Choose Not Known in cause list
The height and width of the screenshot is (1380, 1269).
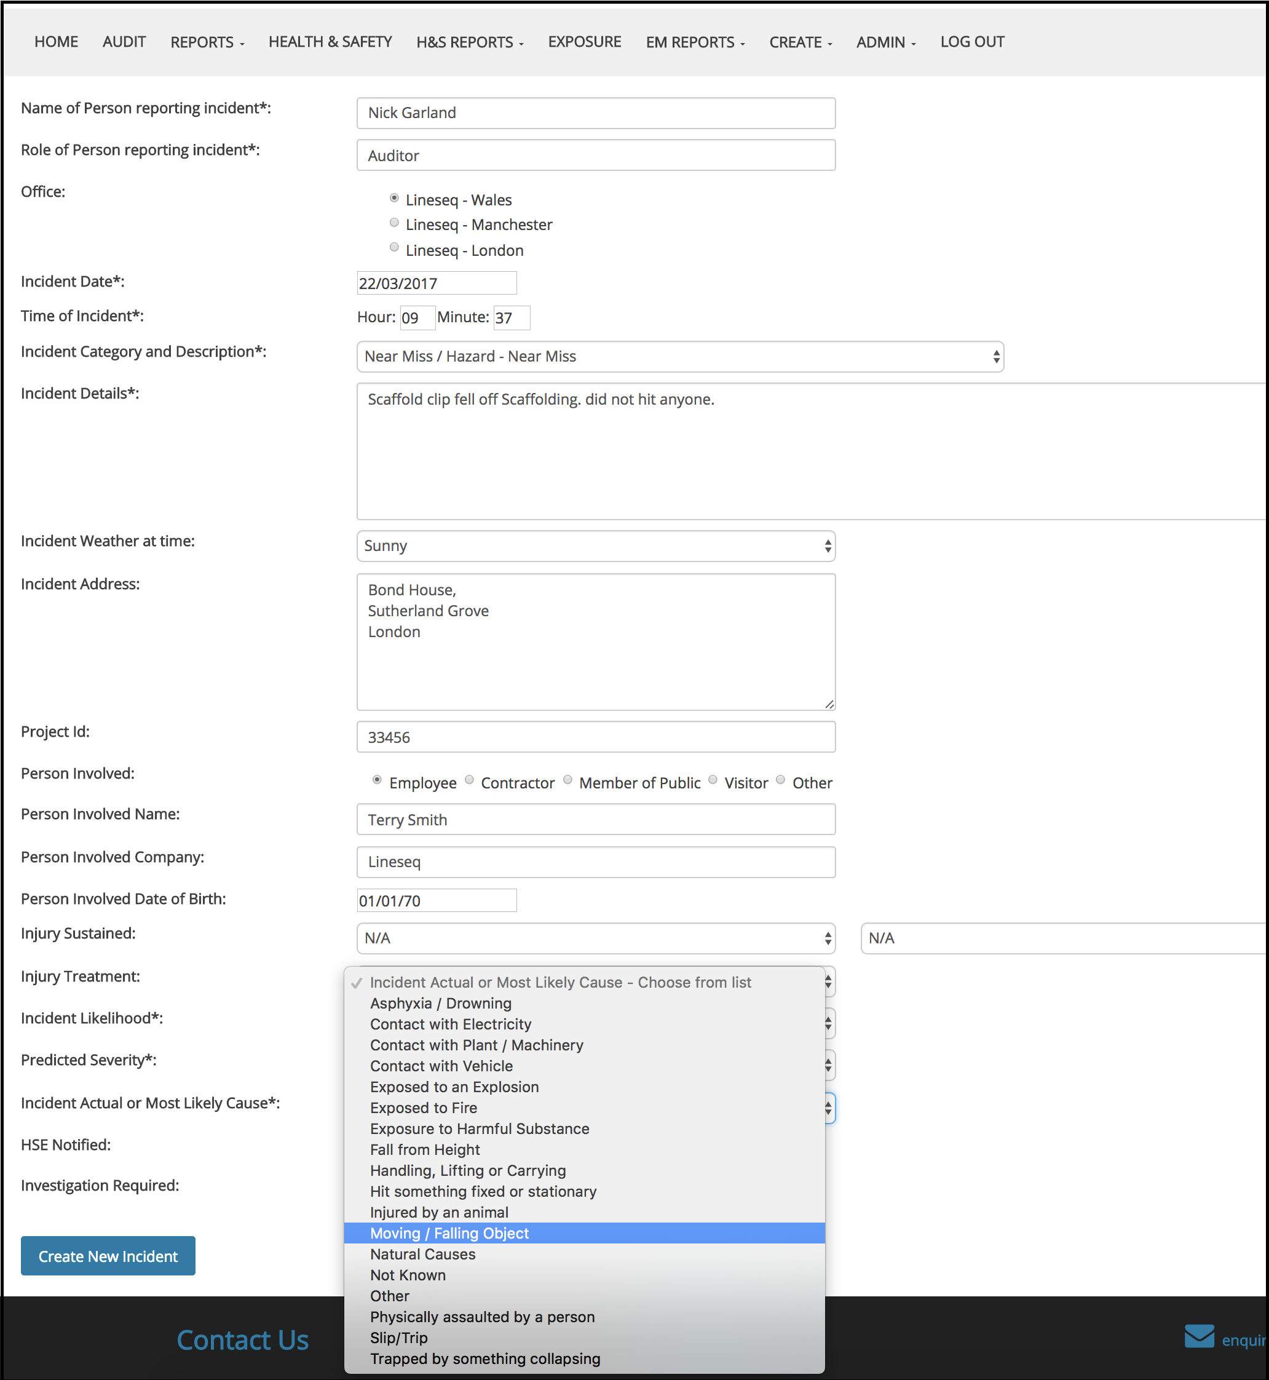(408, 1275)
